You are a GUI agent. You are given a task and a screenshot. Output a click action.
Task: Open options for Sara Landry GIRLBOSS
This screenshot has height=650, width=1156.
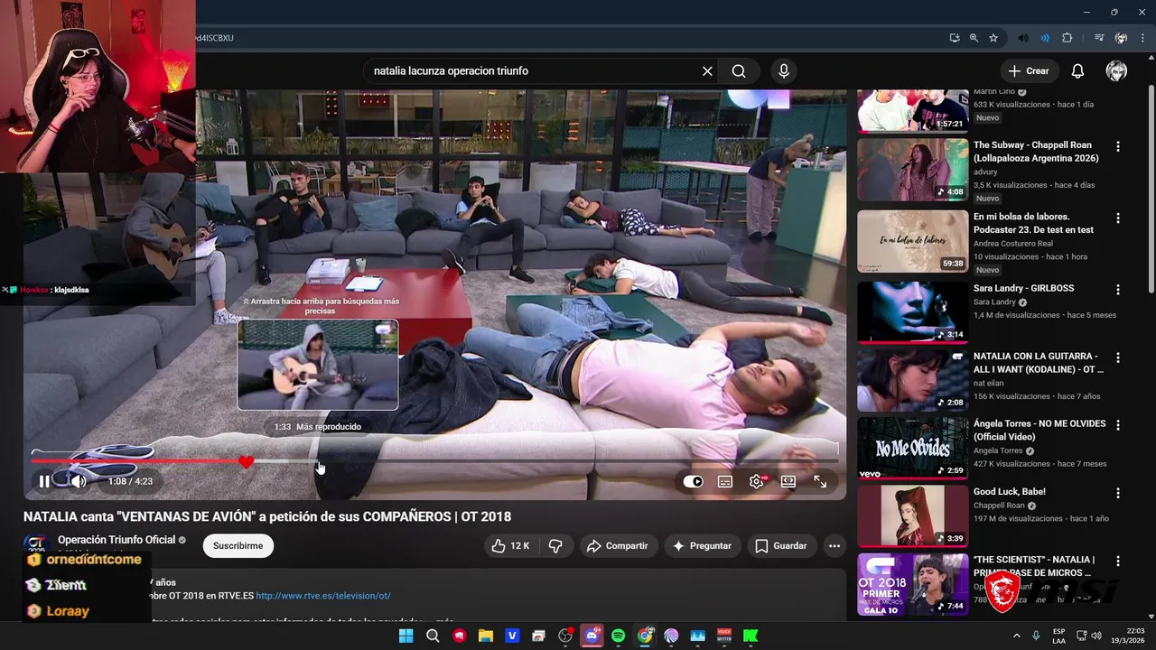pyautogui.click(x=1118, y=290)
